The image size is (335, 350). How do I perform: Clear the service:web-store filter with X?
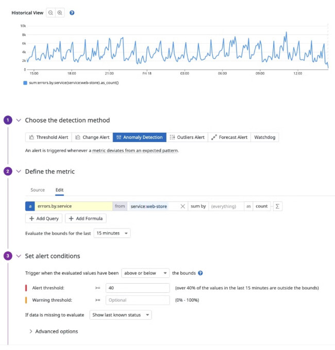(182, 206)
